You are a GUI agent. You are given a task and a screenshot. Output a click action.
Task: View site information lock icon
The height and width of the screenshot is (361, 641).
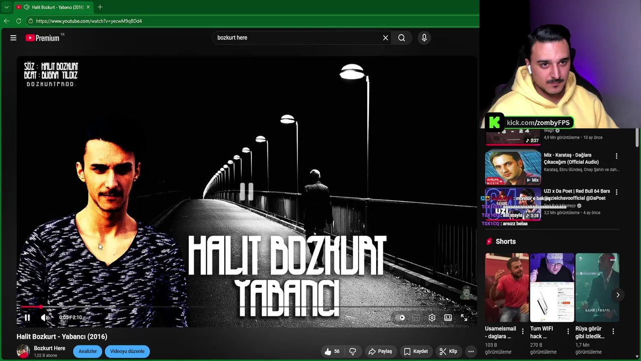pyautogui.click(x=31, y=21)
